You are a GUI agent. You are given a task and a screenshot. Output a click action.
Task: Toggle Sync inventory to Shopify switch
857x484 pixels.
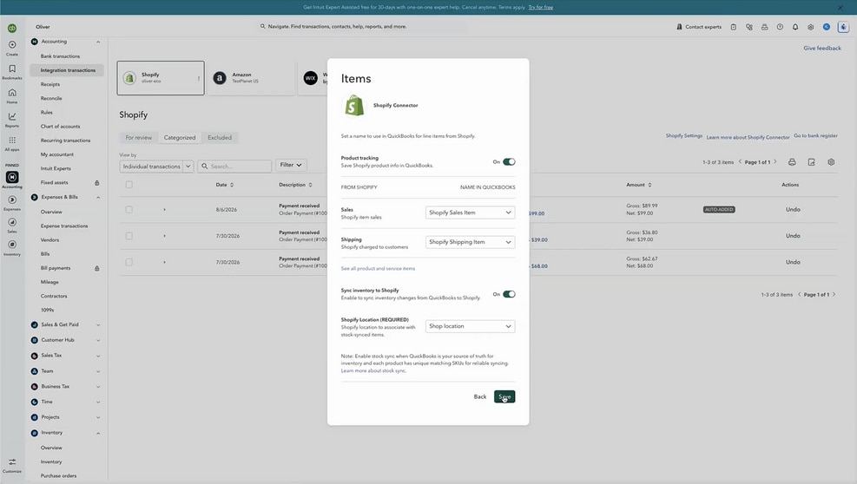click(509, 294)
